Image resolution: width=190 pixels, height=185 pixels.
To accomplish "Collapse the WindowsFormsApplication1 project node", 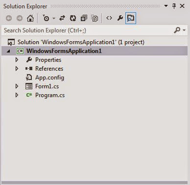I will (x=8, y=51).
